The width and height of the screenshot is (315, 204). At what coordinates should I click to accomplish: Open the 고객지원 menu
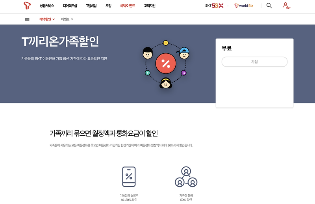click(150, 6)
